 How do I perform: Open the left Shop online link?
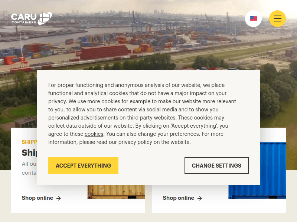click(37, 198)
